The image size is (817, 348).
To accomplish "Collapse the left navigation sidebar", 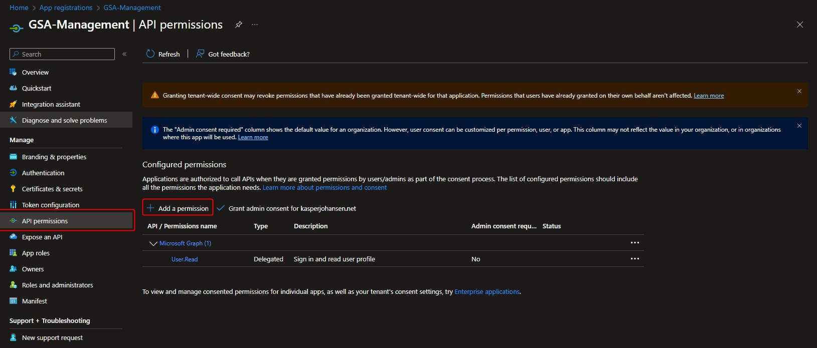I will tap(124, 54).
